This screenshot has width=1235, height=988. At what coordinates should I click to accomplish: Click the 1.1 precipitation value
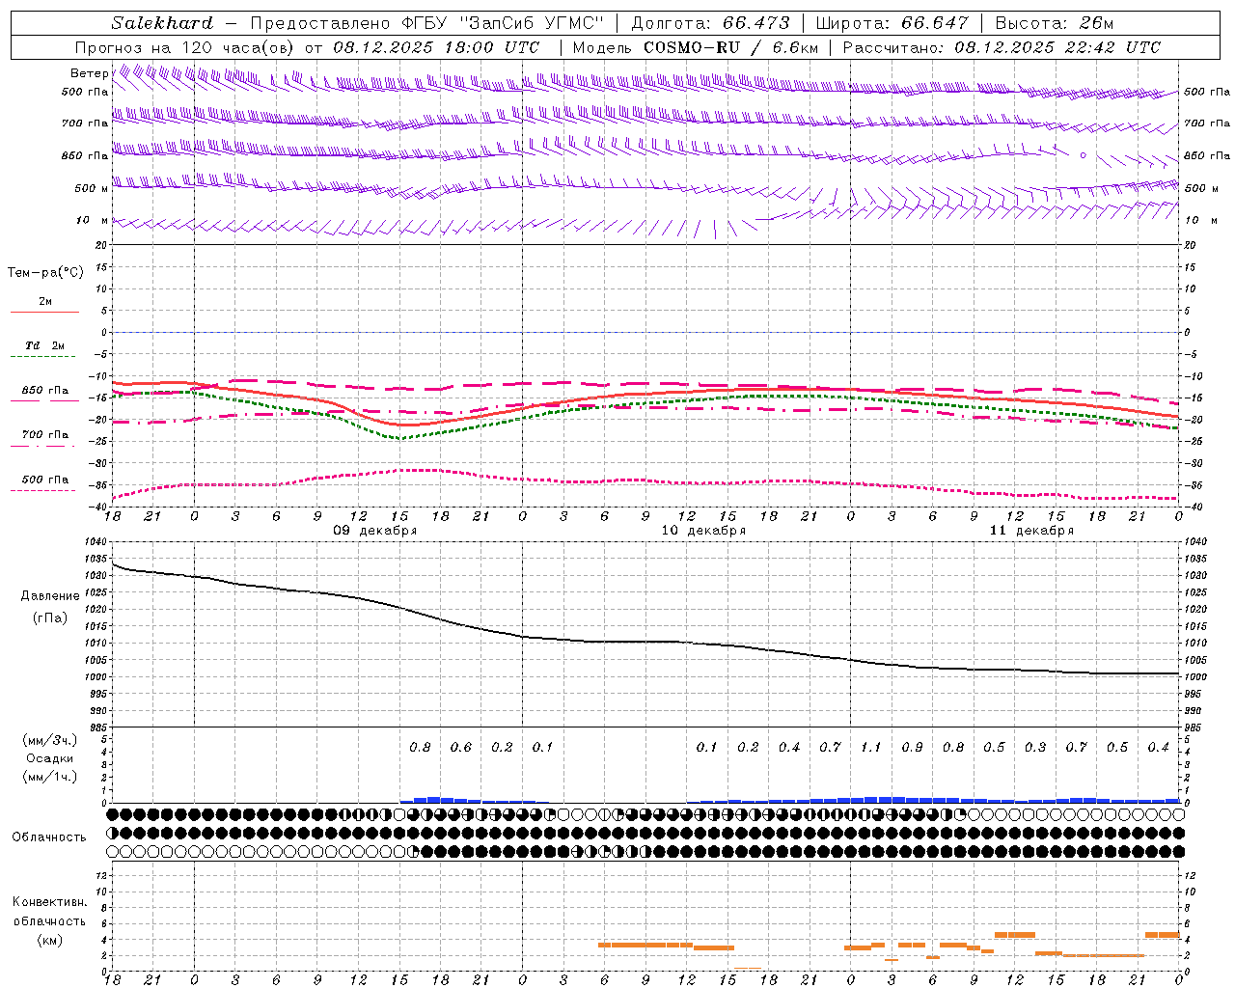pyautogui.click(x=870, y=747)
